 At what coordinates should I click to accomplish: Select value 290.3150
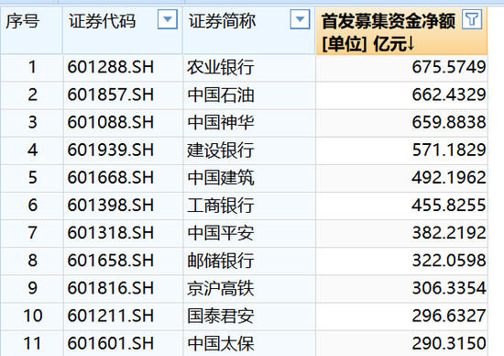pyautogui.click(x=449, y=344)
